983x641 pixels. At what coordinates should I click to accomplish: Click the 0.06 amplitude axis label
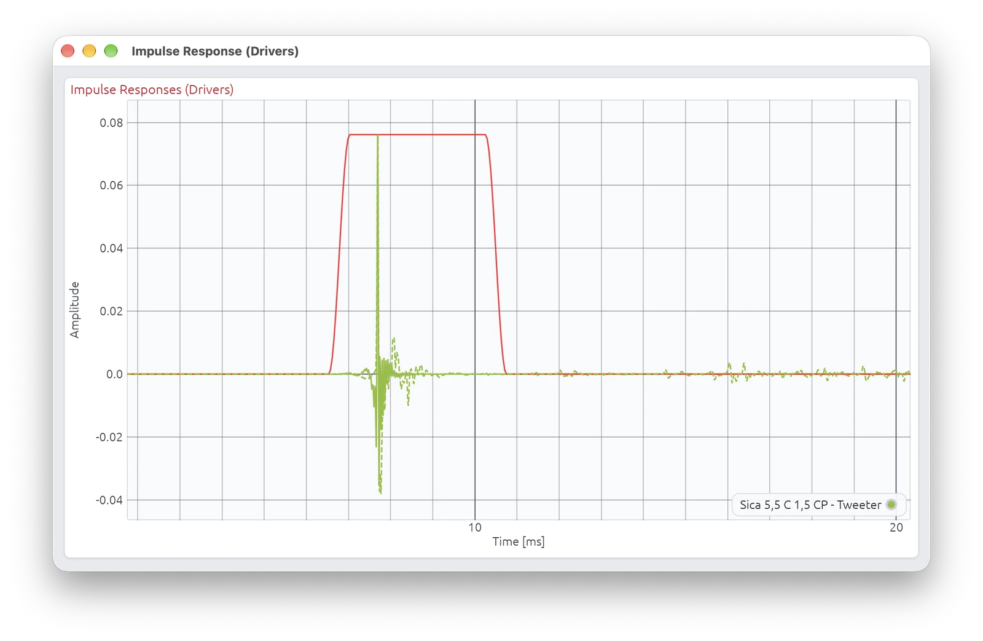[x=111, y=186]
